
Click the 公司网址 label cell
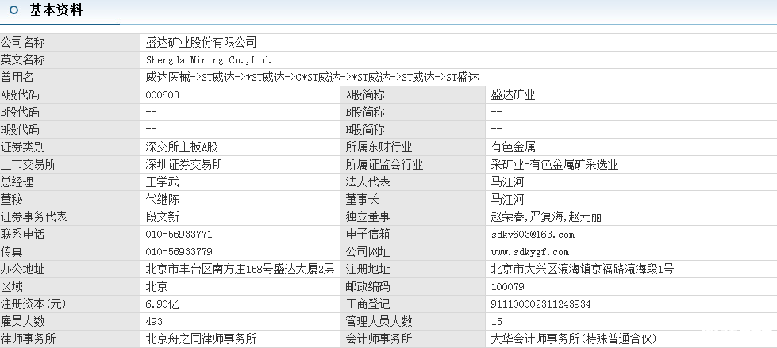click(x=413, y=251)
